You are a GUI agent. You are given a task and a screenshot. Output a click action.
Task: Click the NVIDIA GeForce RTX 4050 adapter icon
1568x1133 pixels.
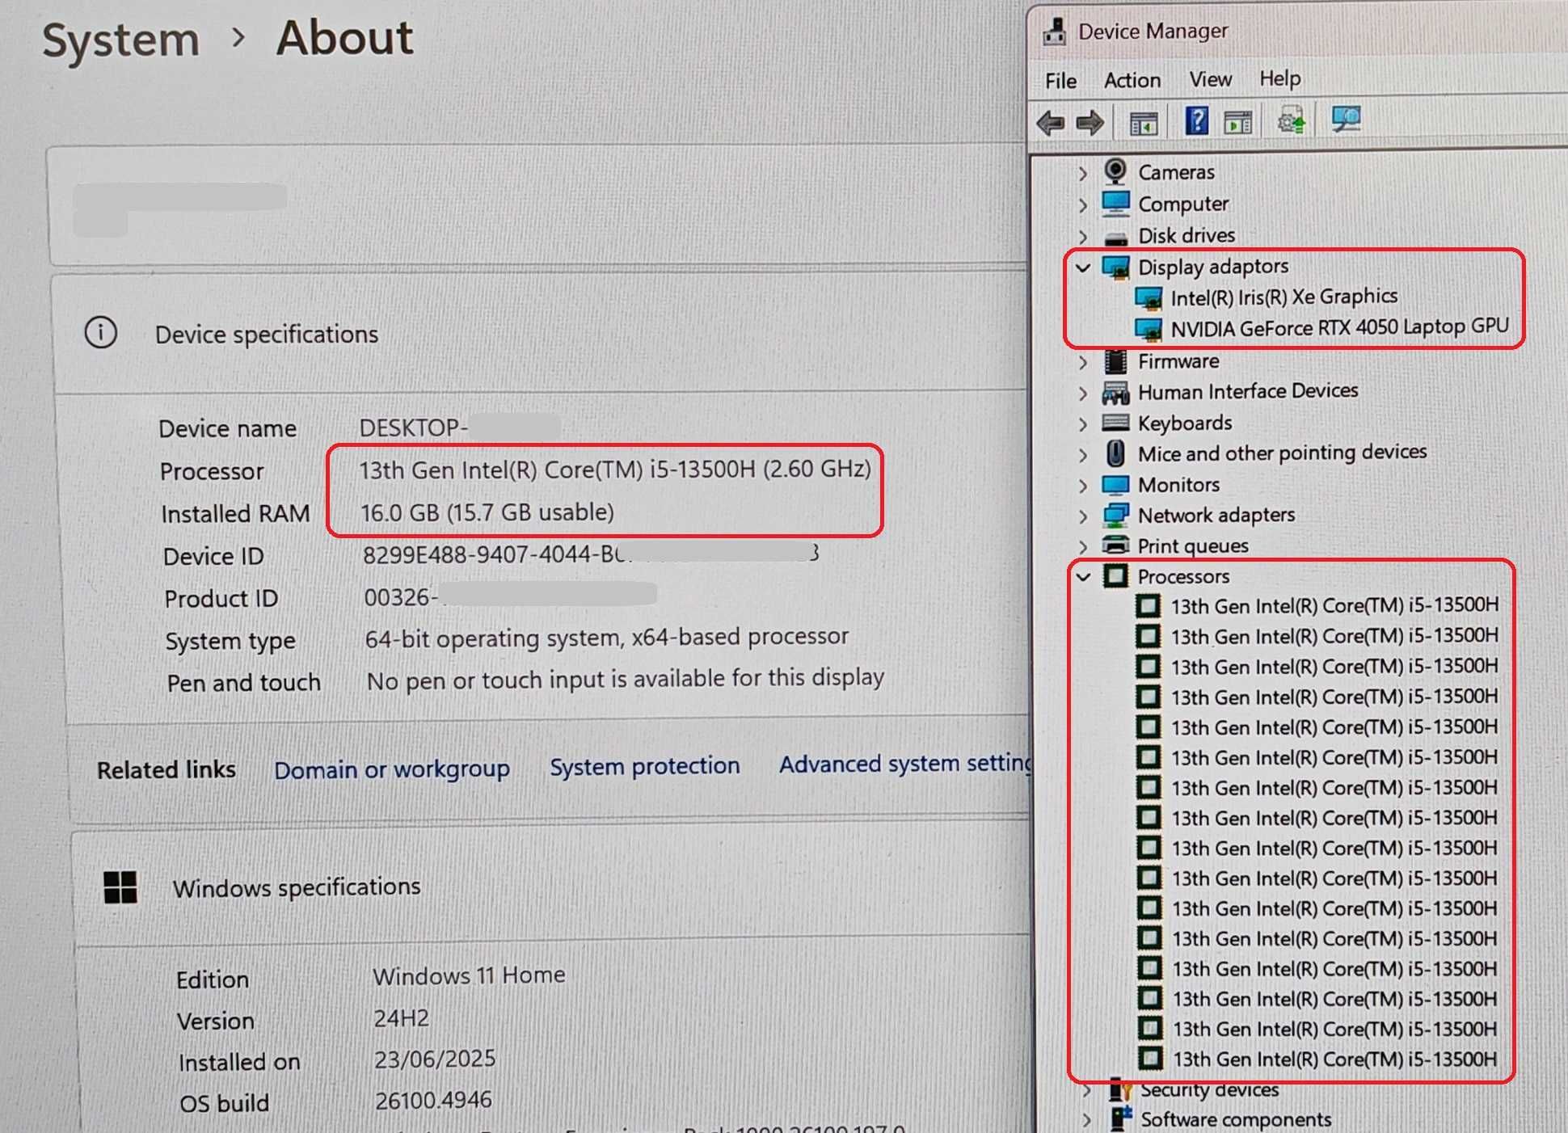1149,329
